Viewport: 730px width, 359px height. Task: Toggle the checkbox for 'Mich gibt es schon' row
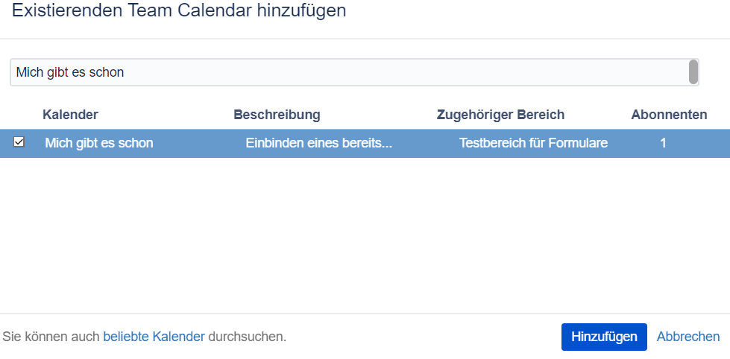(x=19, y=142)
